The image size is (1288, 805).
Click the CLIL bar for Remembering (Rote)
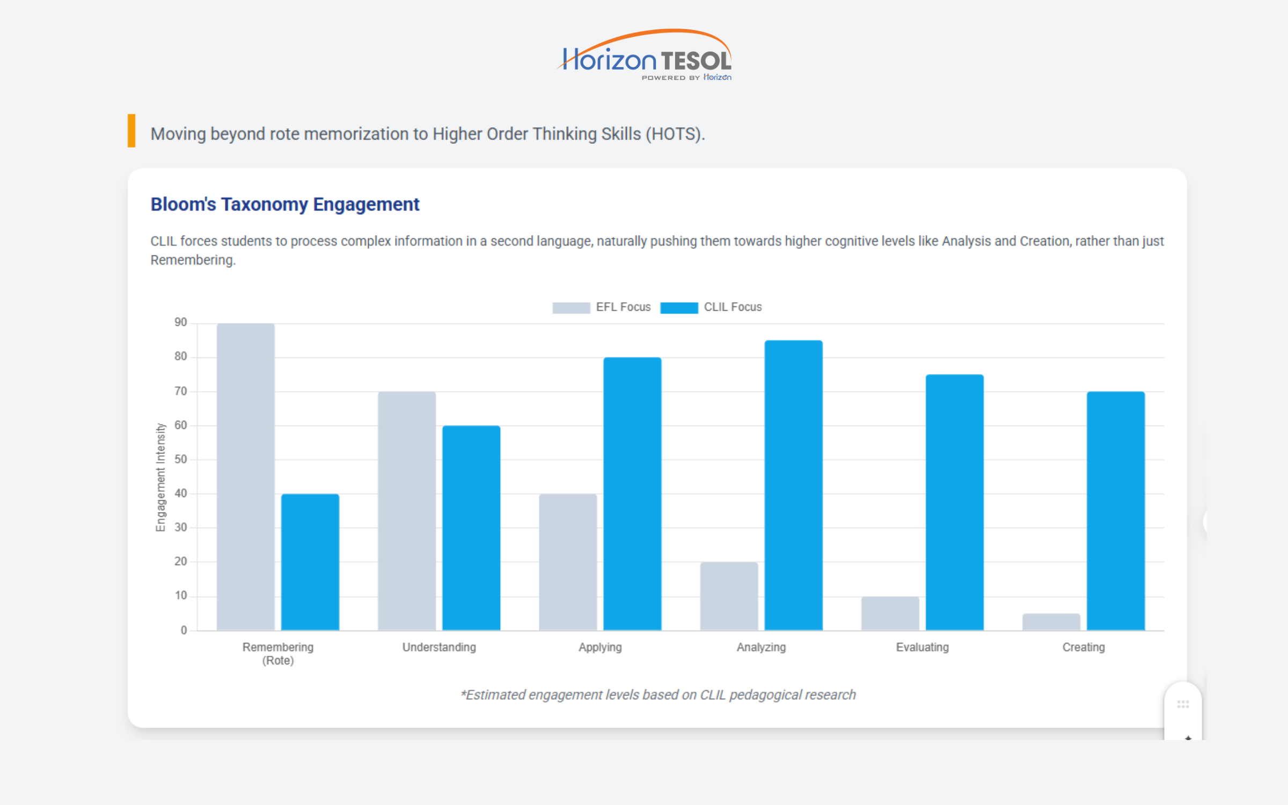tap(310, 561)
